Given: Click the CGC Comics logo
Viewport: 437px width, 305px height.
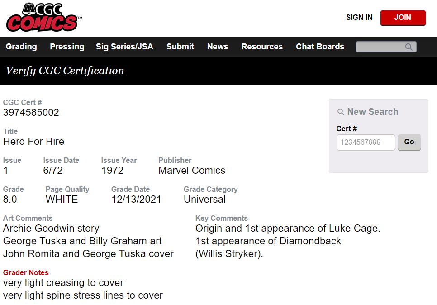Looking at the screenshot, I should (44, 17).
